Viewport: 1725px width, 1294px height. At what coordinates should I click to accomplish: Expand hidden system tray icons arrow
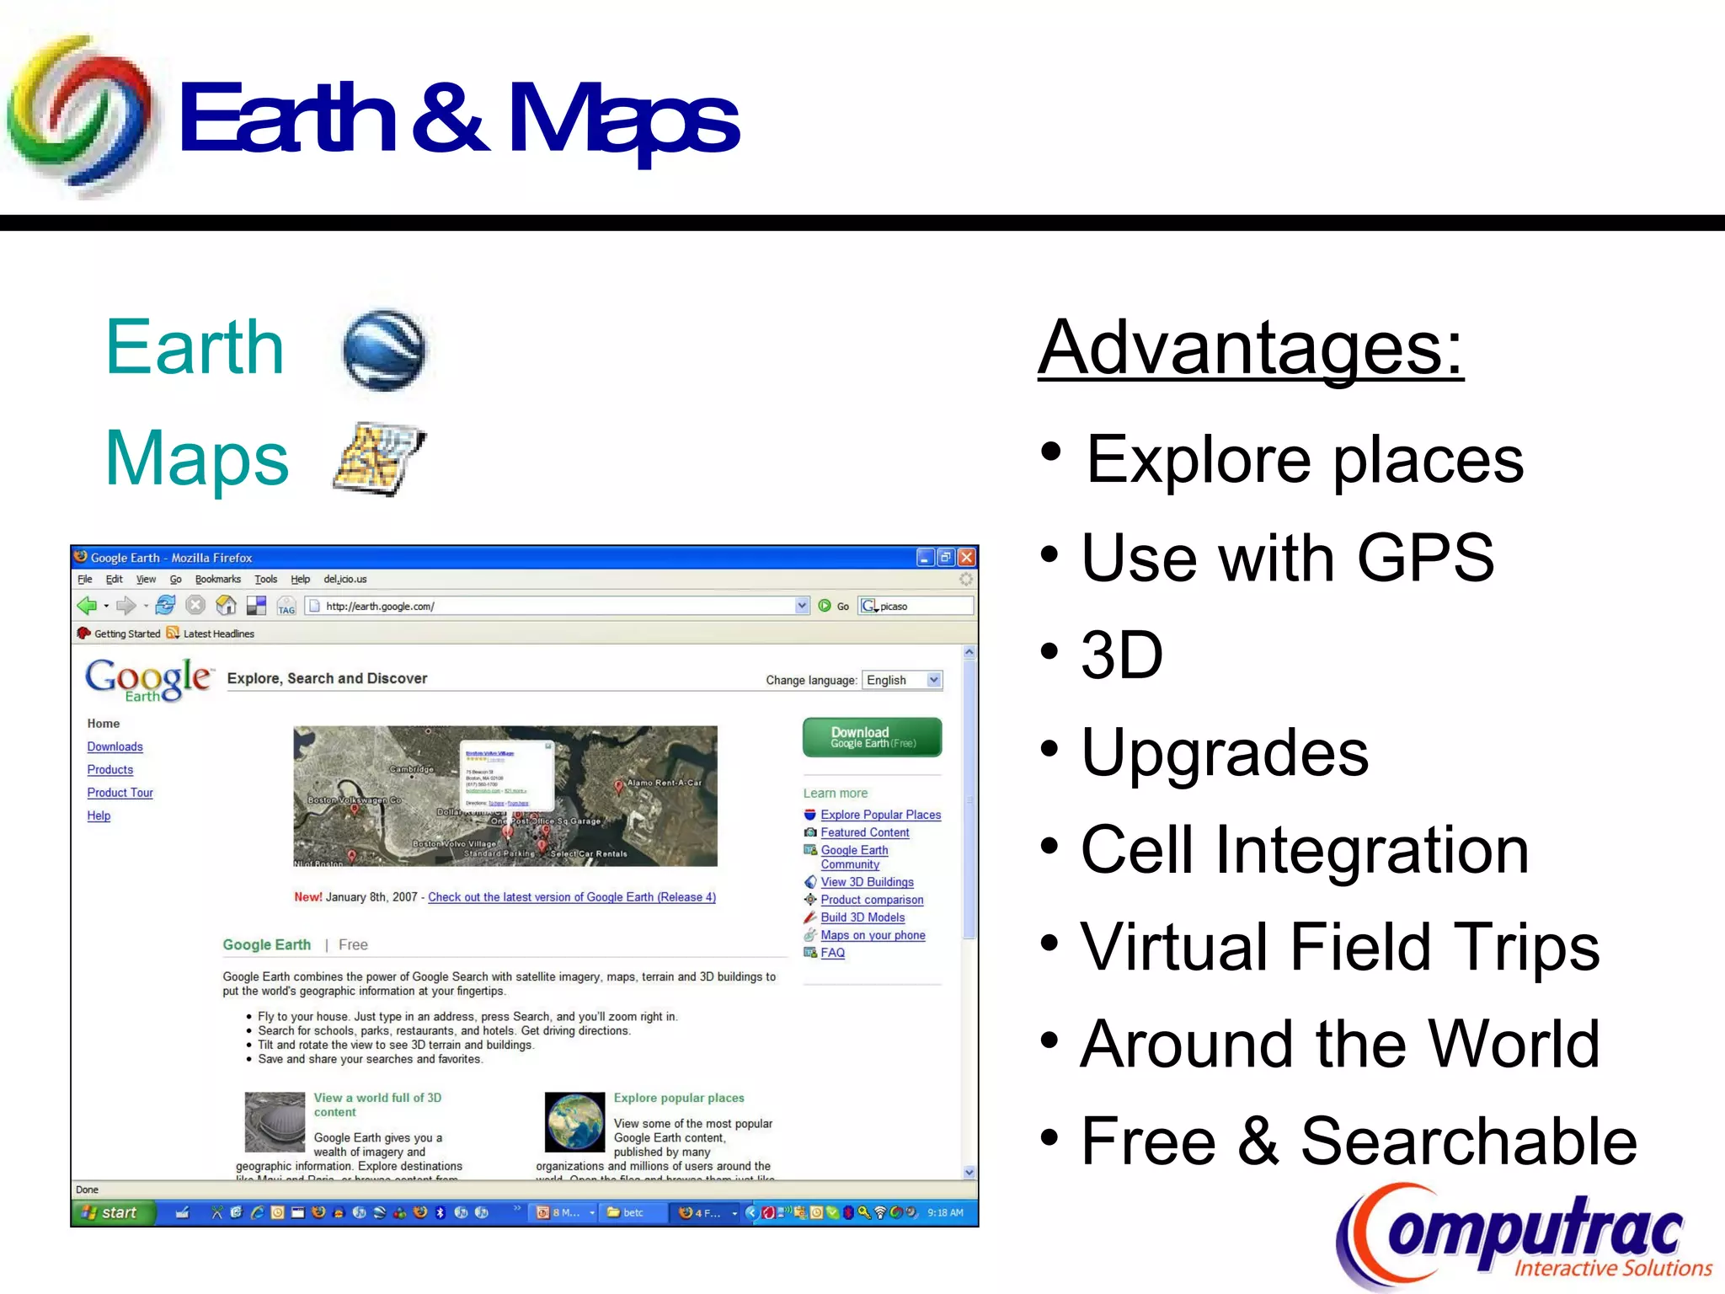tap(750, 1212)
